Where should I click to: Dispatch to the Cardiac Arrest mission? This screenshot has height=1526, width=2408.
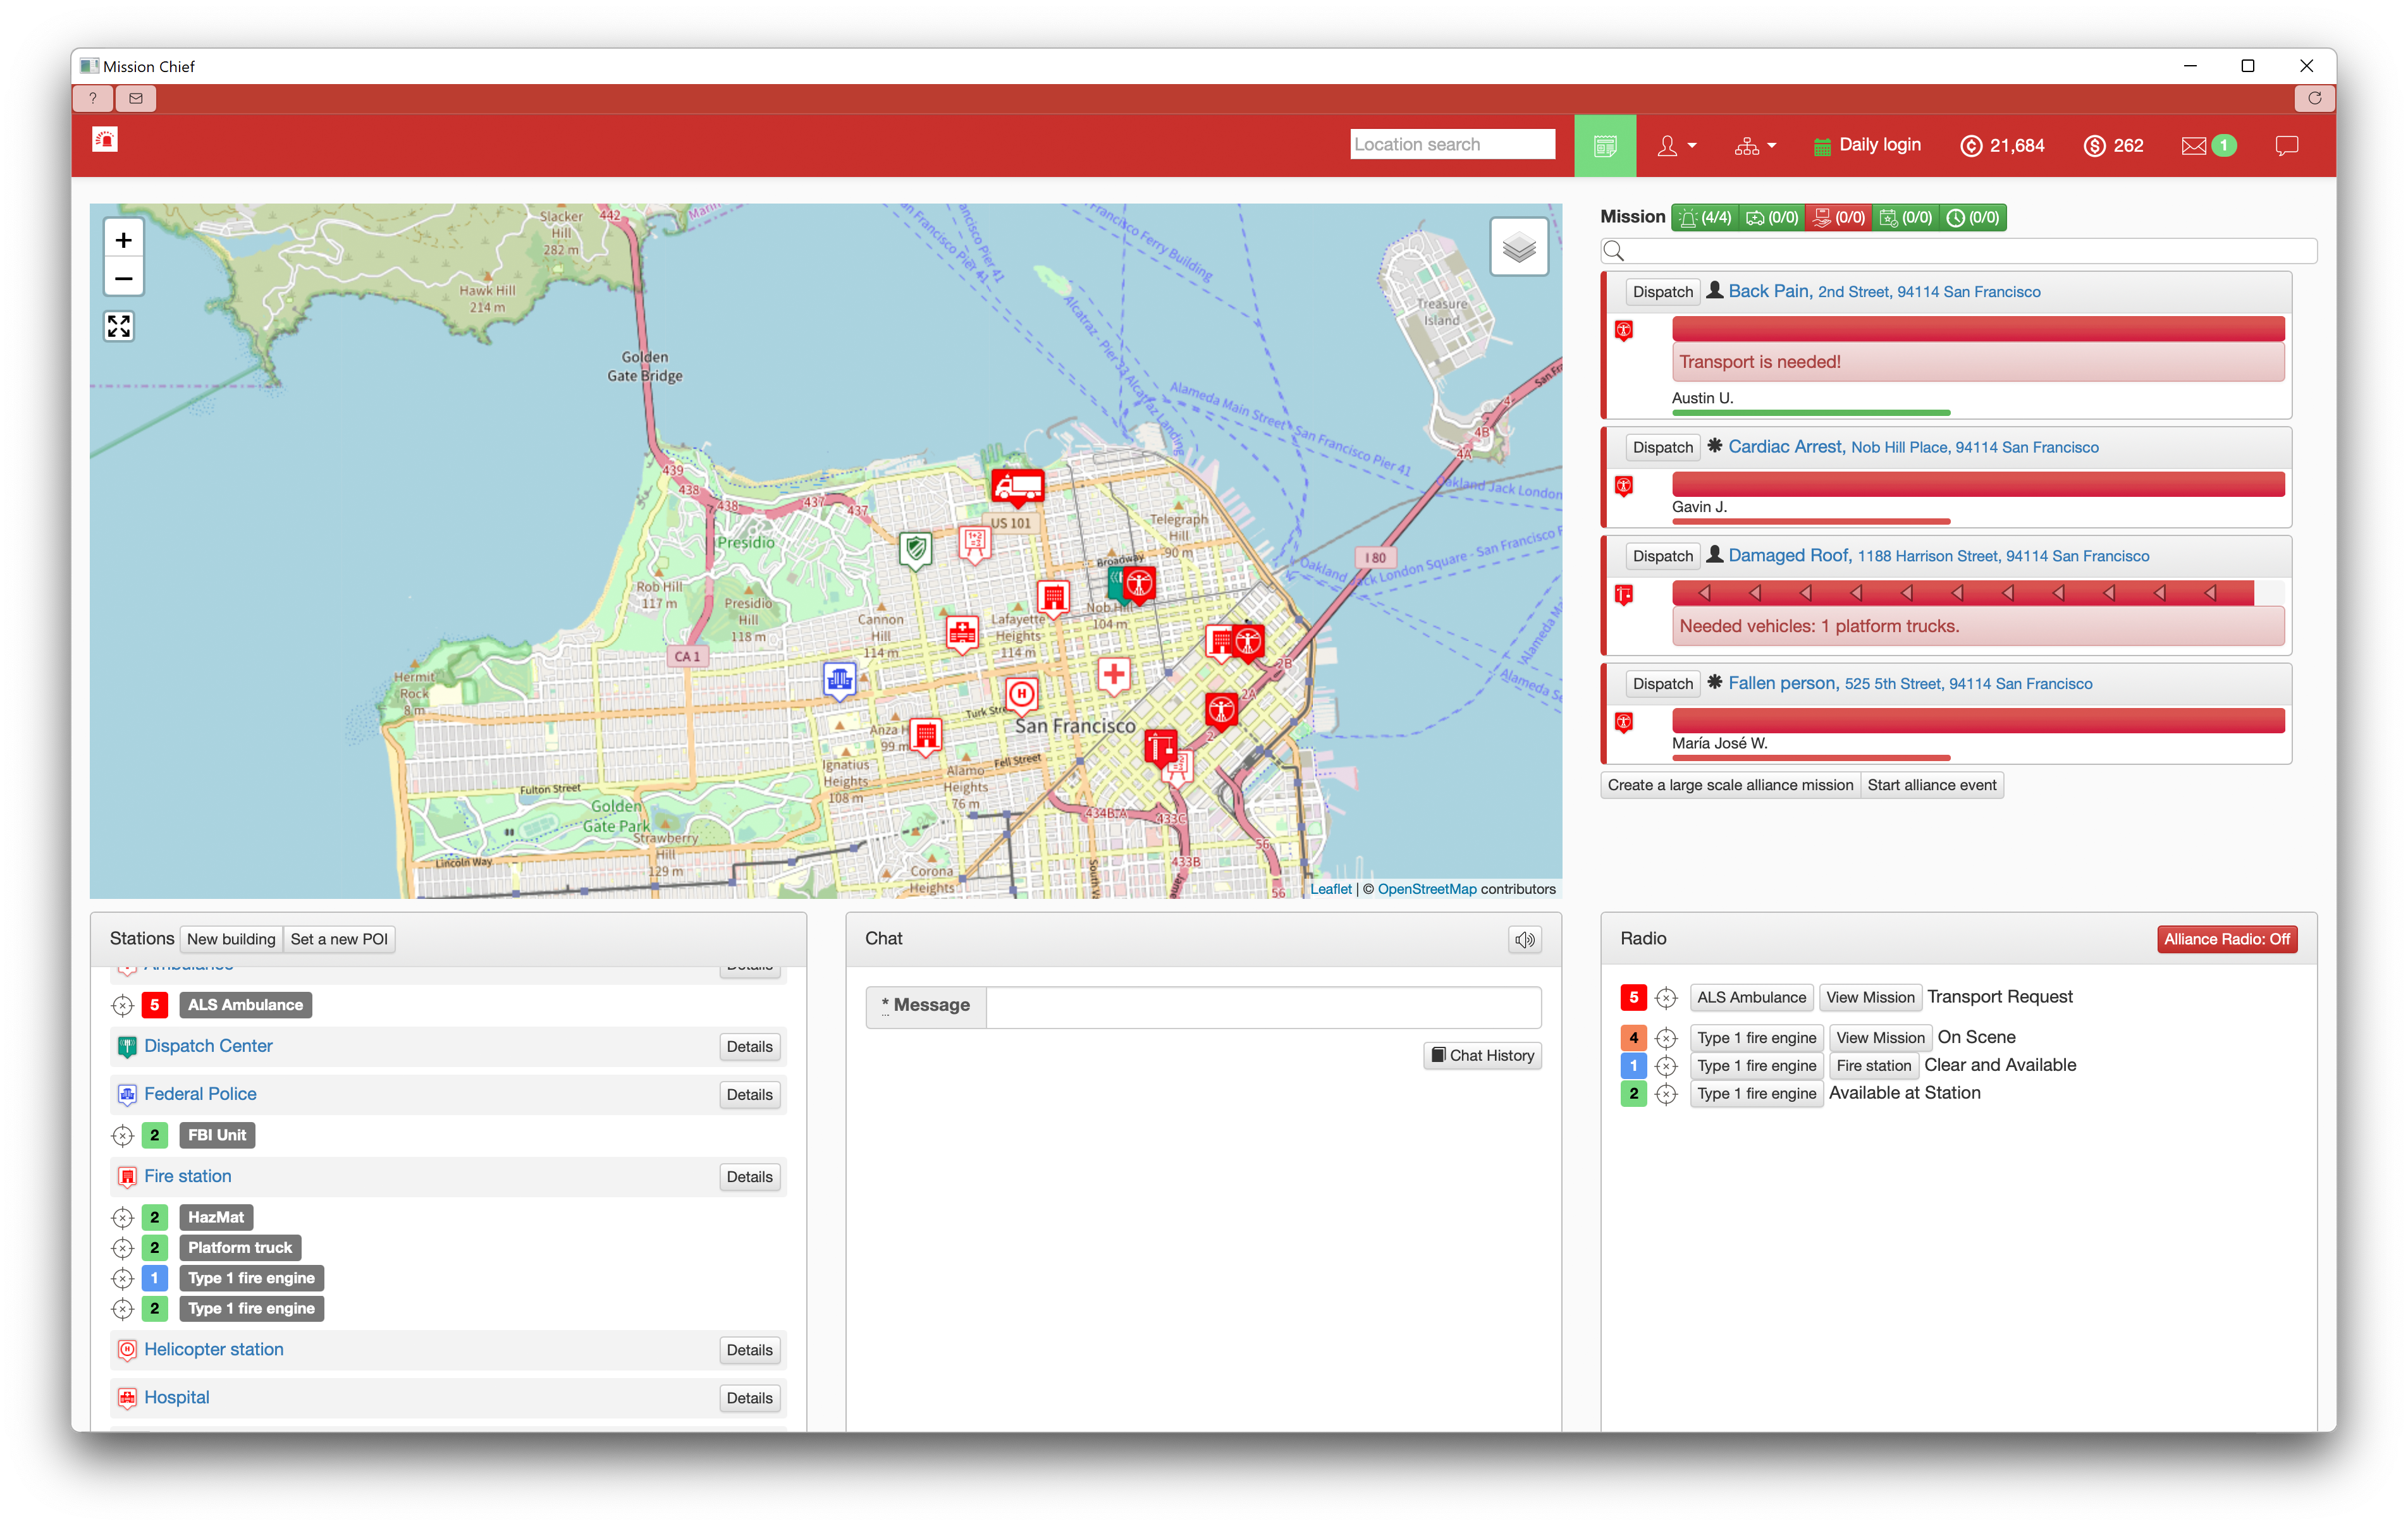coord(1662,447)
